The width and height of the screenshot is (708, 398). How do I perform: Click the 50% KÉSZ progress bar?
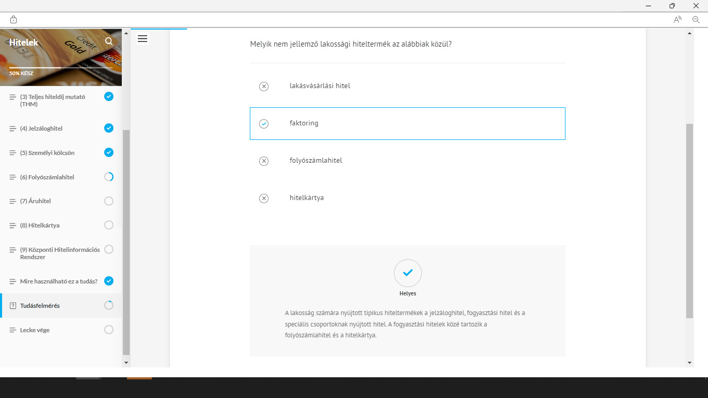[x=61, y=67]
